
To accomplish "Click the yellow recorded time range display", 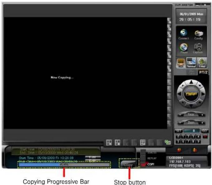I will point(56,151).
